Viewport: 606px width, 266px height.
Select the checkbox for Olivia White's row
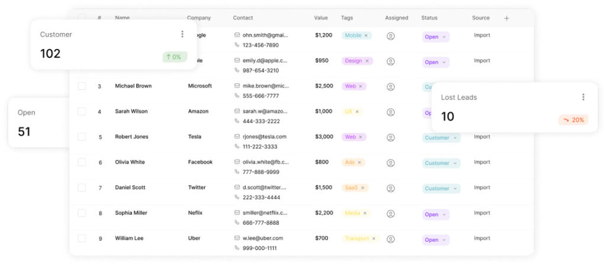pyautogui.click(x=82, y=162)
